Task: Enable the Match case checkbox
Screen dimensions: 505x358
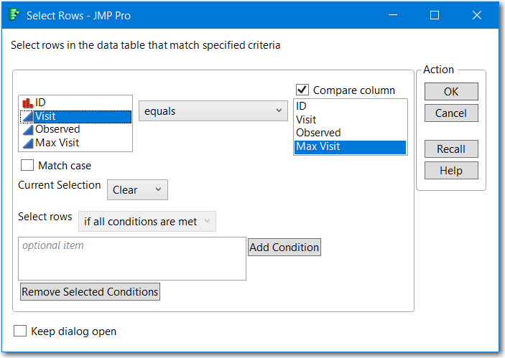Action: click(27, 166)
